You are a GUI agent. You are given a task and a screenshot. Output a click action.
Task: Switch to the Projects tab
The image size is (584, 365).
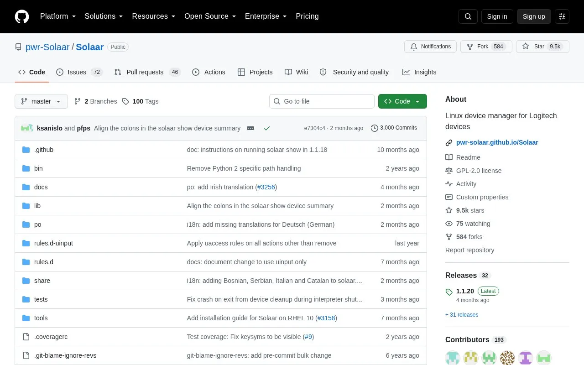click(x=255, y=72)
